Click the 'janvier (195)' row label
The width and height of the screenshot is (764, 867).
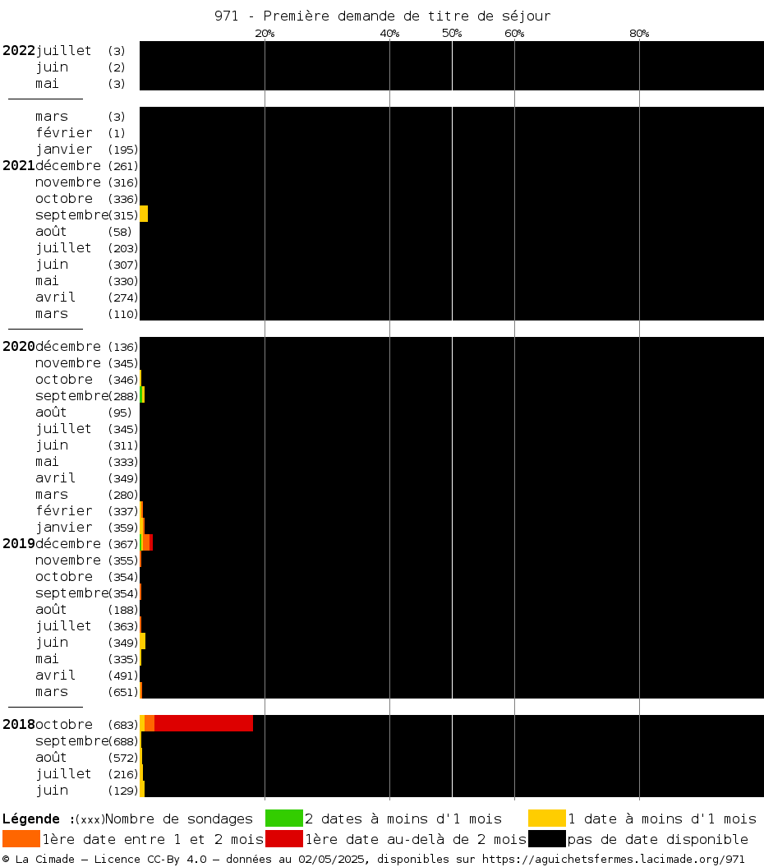87,150
